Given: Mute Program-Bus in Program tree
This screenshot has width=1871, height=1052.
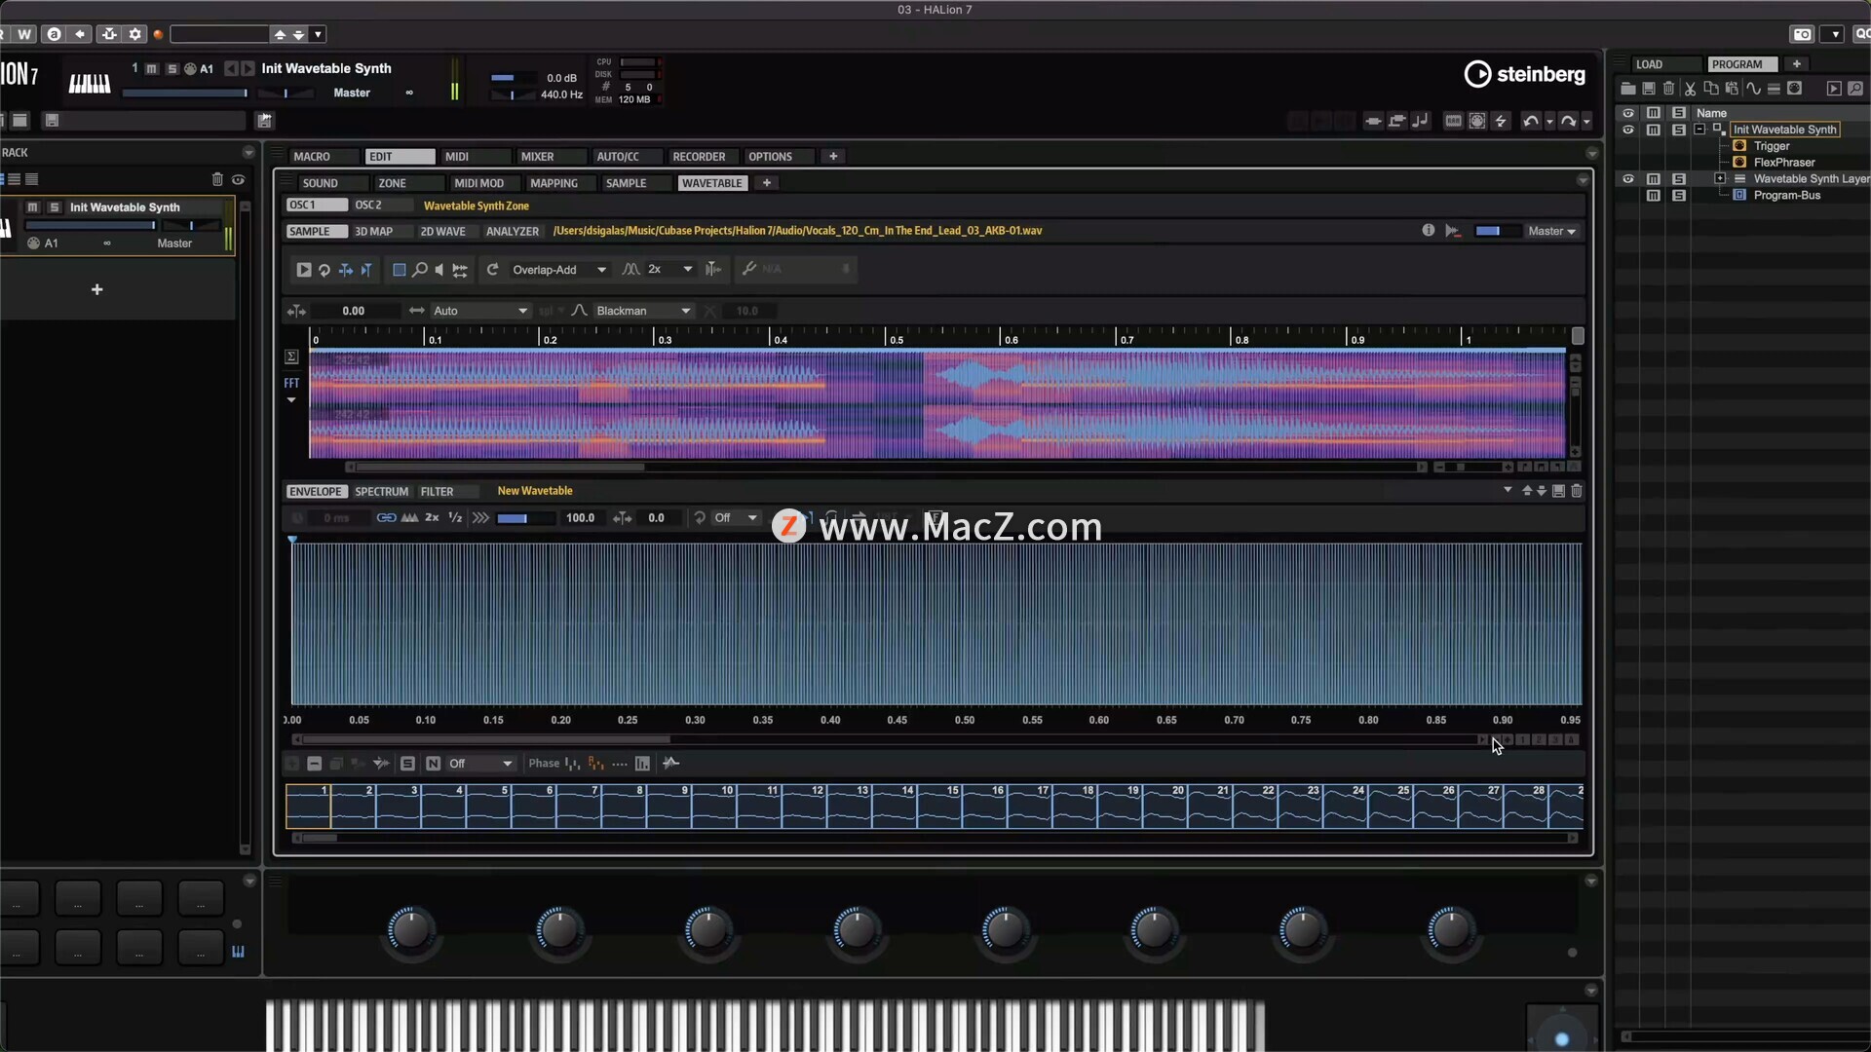Looking at the screenshot, I should click(x=1654, y=196).
